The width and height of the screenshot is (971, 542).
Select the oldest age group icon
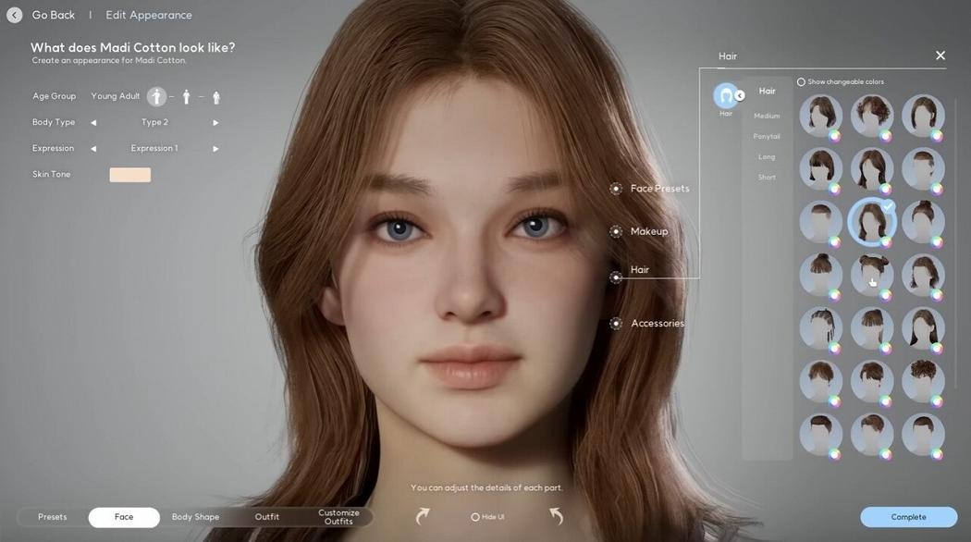pyautogui.click(x=214, y=95)
